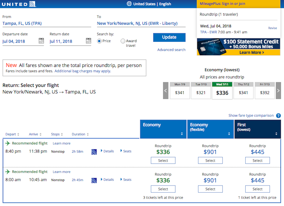Sort by Economy flexible fare column

pyautogui.click(x=210, y=130)
